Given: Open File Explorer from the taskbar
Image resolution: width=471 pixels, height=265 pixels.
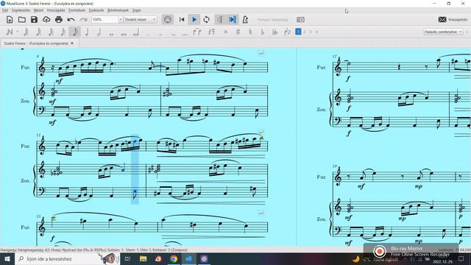Looking at the screenshot, I should [143, 258].
